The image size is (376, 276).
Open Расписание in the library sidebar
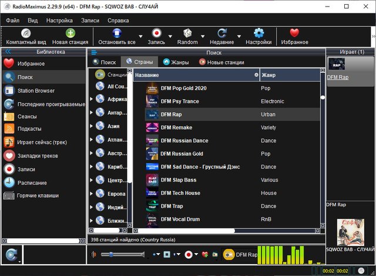(32, 183)
